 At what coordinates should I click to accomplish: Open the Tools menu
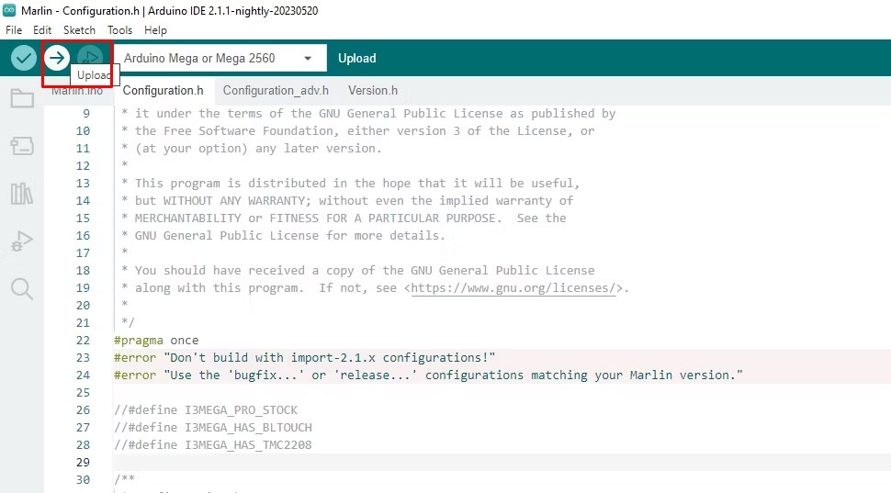pyautogui.click(x=120, y=30)
